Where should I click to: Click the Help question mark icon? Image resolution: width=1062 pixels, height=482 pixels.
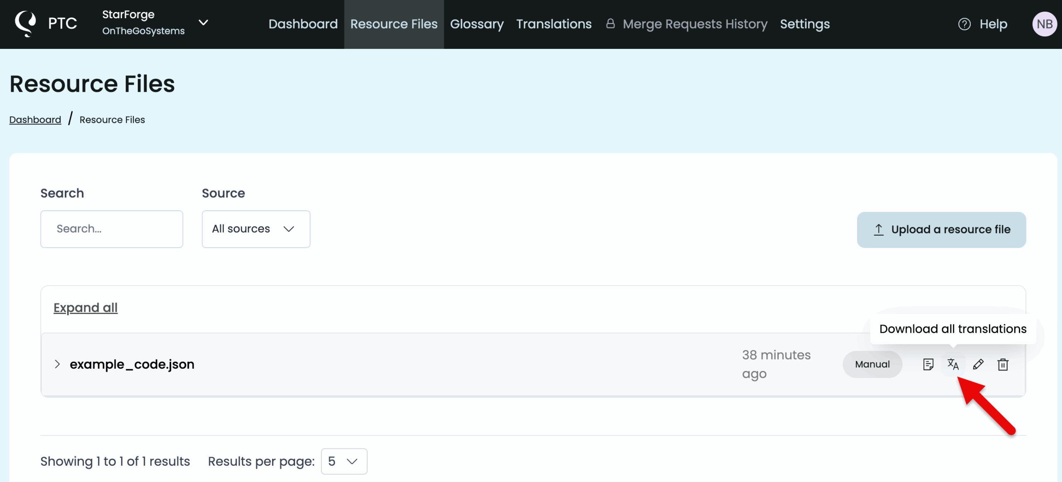(x=964, y=24)
